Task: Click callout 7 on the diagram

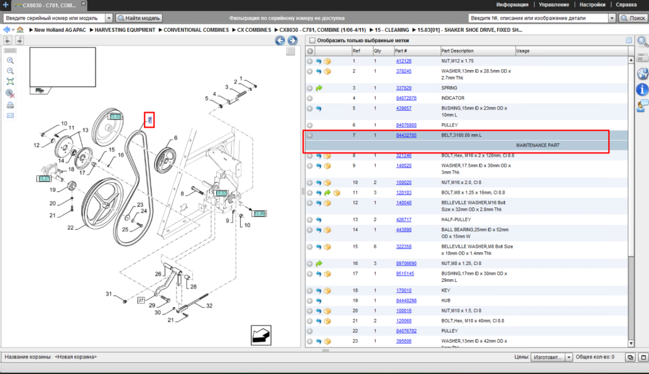Action: click(149, 120)
